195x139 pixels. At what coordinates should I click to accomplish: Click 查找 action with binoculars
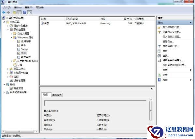click(x=166, y=56)
